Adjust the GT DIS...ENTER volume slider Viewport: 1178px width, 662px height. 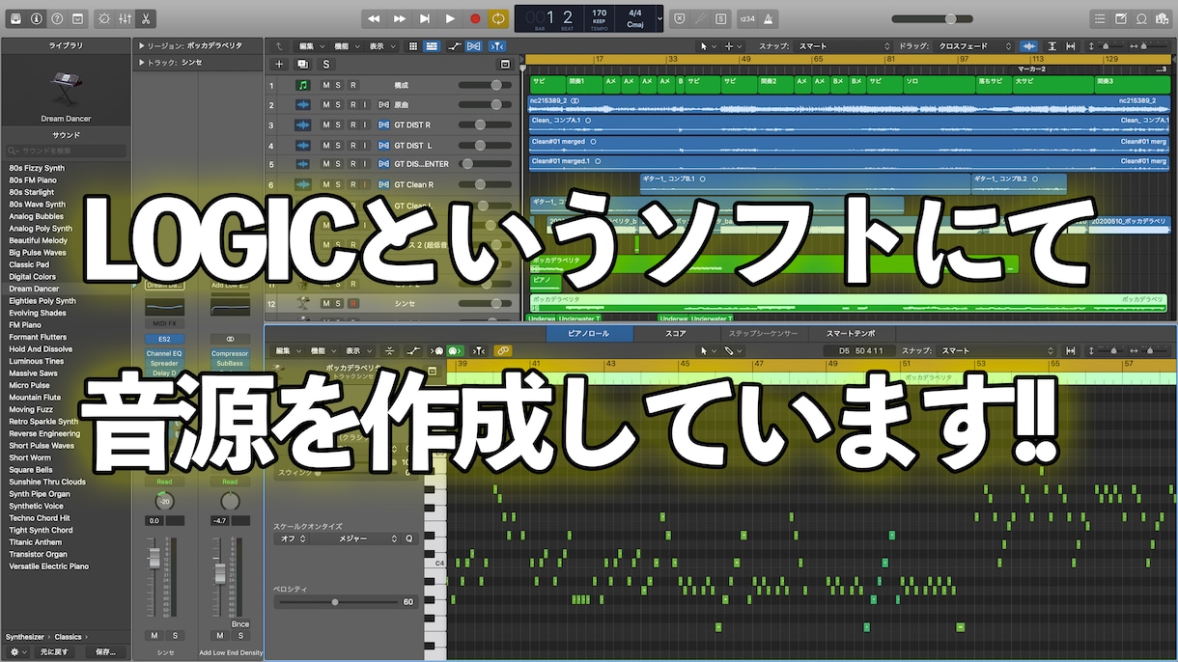point(485,164)
